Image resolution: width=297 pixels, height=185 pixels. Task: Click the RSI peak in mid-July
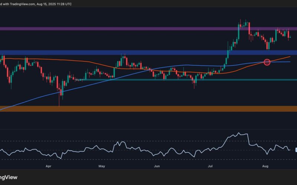[239, 133]
